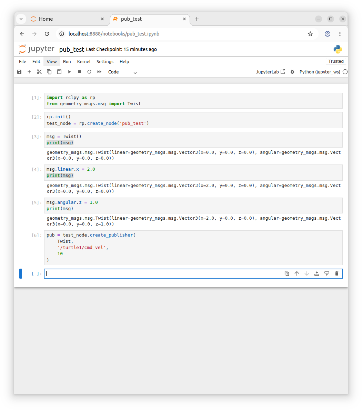This screenshot has height=410, width=362.
Task: Insert a new cell below with plus icon
Action: (29, 72)
